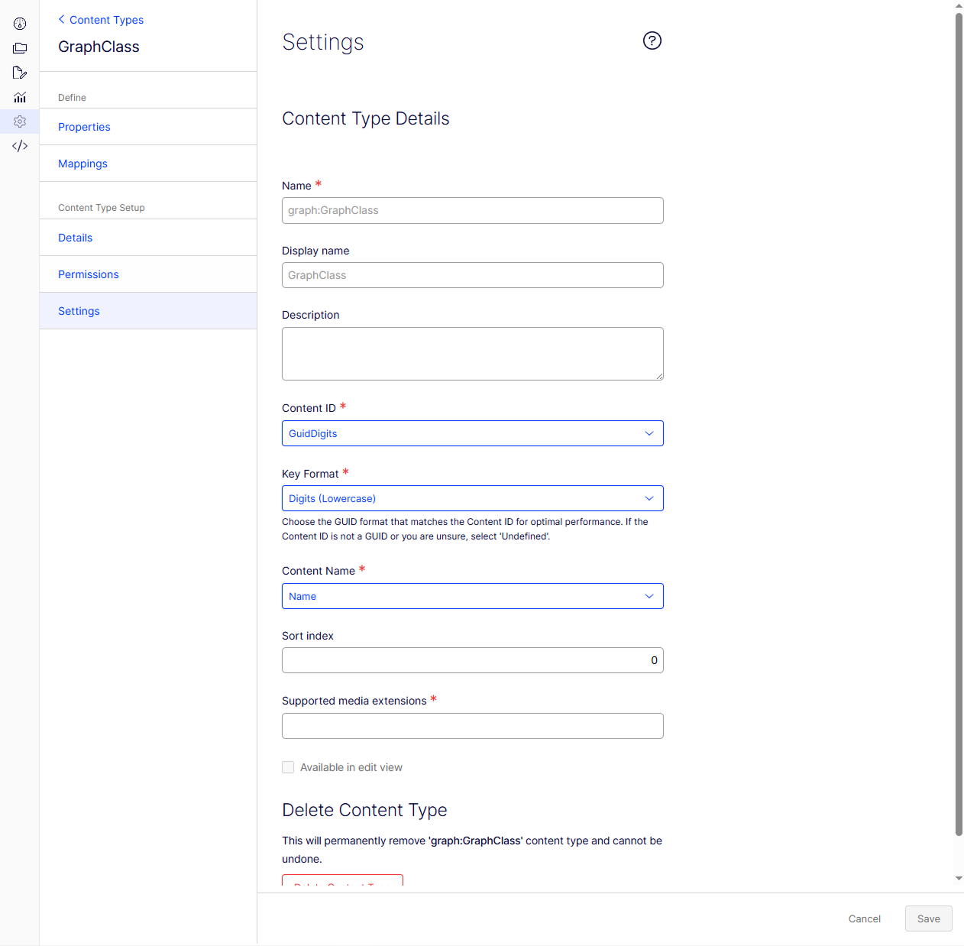Open the code brackets developer icon
This screenshot has width=964, height=946.
pos(20,146)
